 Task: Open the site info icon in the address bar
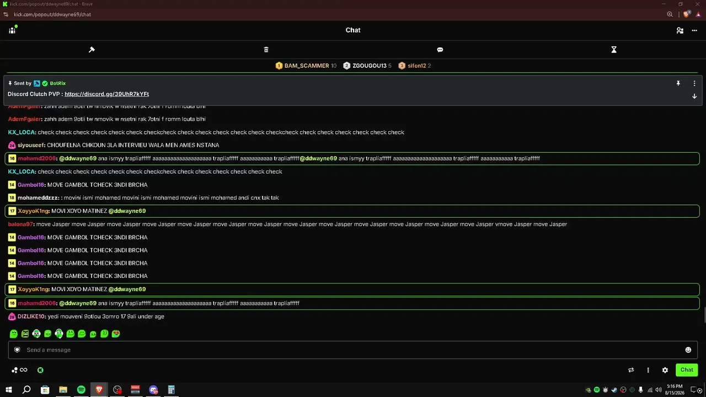pyautogui.click(x=6, y=14)
